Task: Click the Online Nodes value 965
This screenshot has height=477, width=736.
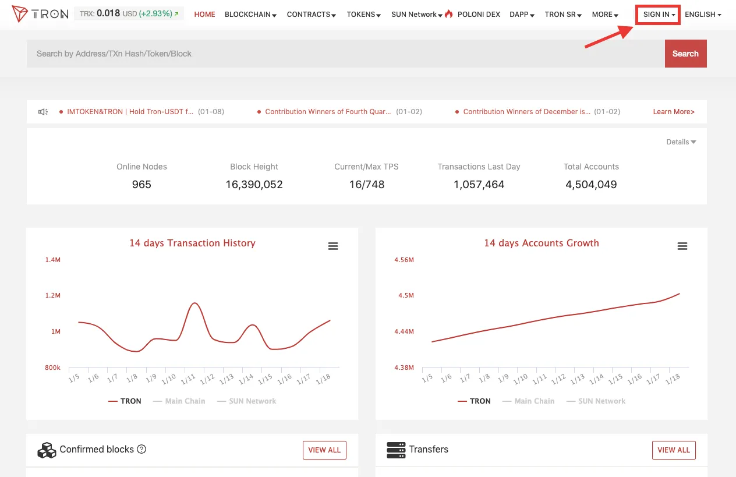Action: [141, 185]
